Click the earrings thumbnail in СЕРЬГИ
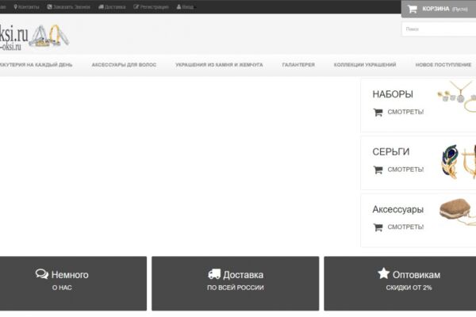Screen dimensions: 476x317 point(459,162)
